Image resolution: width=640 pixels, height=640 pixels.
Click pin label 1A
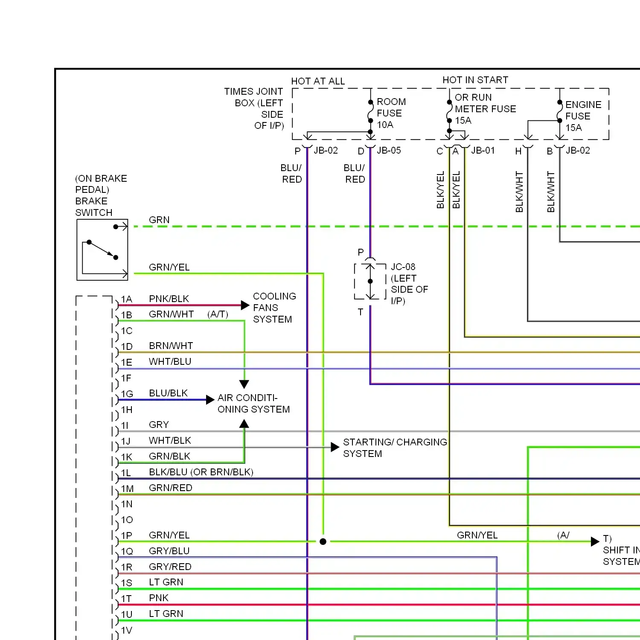point(127,299)
